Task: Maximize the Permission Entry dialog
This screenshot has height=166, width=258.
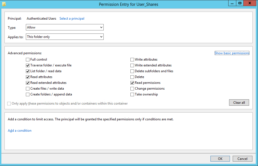Action: pyautogui.click(x=240, y=3)
